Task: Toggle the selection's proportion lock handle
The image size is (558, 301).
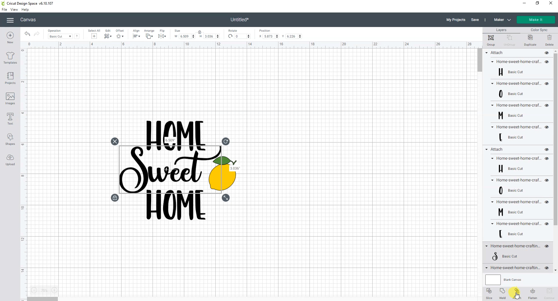Action: point(115,198)
